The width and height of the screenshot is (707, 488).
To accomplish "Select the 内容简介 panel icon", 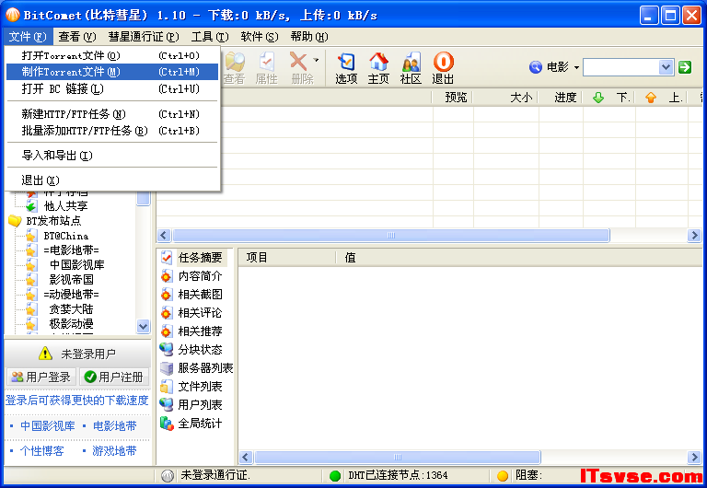I will [x=167, y=276].
